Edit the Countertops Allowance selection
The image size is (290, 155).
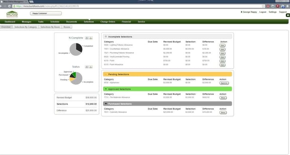(x=222, y=49)
